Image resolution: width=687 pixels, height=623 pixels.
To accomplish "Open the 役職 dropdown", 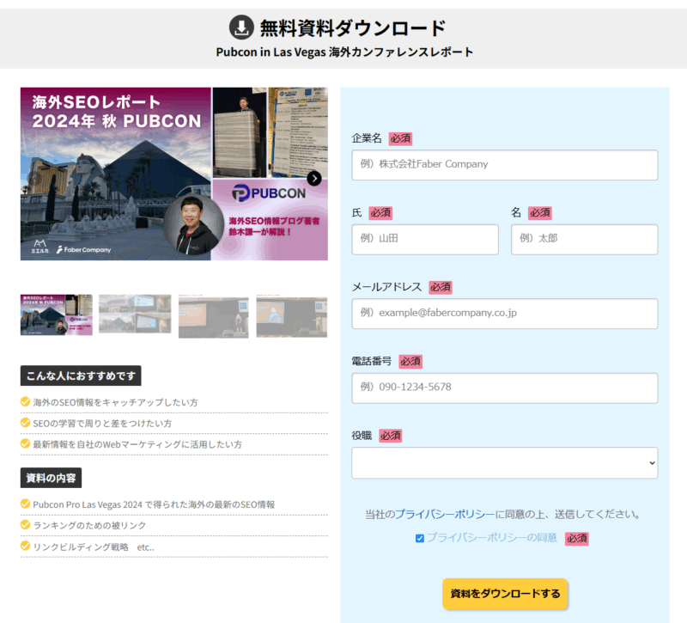I will pos(504,462).
